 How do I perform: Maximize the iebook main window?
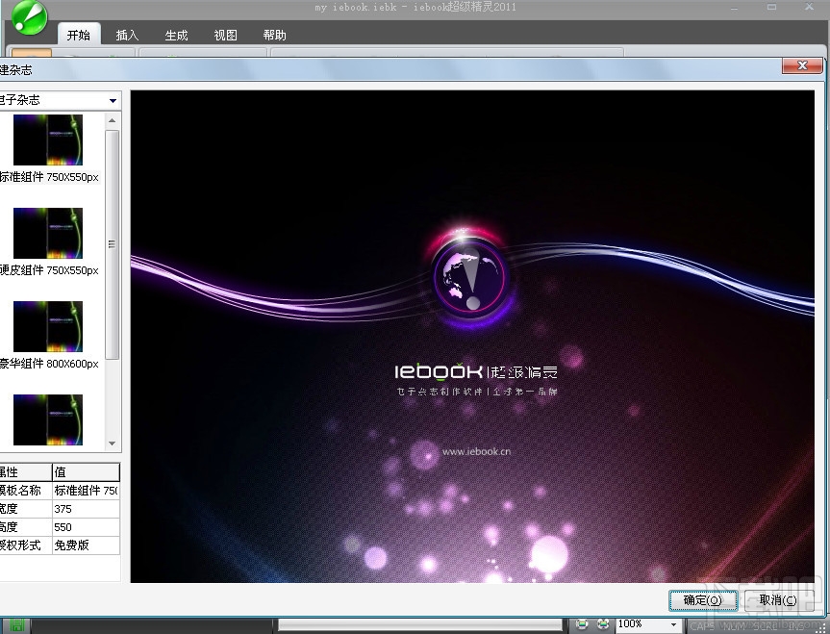[771, 7]
